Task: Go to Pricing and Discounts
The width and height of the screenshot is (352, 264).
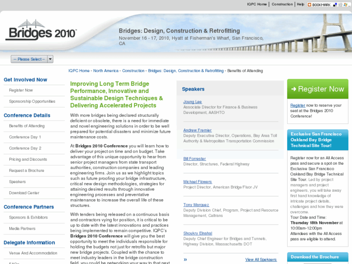Action: coord(28,159)
